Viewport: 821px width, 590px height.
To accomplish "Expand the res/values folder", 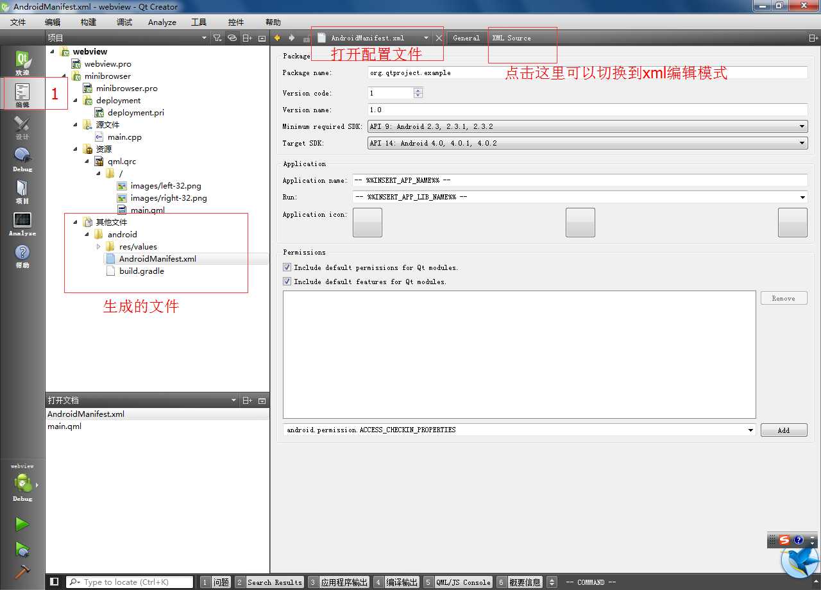I will click(99, 247).
